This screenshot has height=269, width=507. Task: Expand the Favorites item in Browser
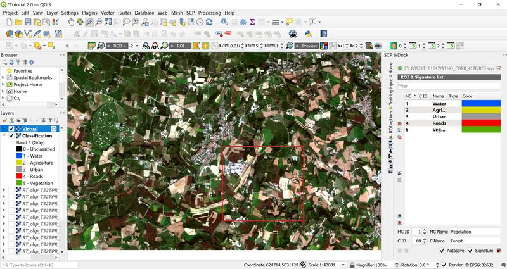click(3, 71)
